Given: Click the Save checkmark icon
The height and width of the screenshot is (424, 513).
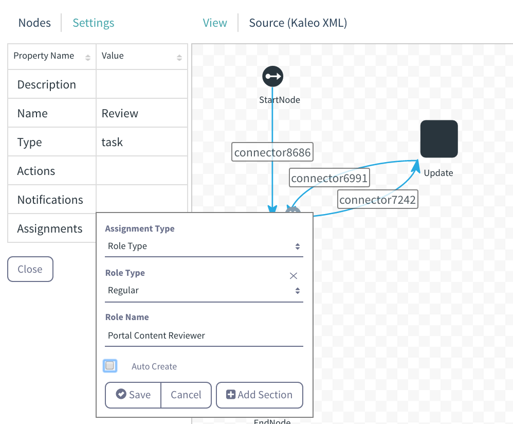Looking at the screenshot, I should point(121,394).
